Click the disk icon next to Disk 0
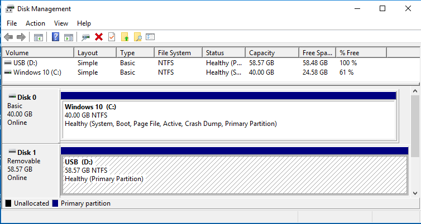 tap(12, 96)
